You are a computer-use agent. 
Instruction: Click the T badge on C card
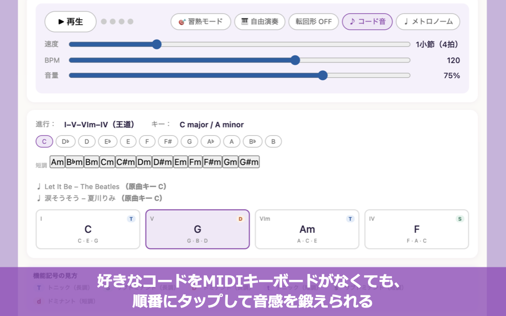(131, 219)
